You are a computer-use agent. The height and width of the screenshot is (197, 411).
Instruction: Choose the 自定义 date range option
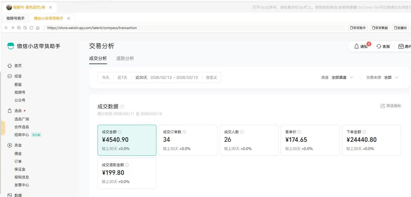(211, 77)
